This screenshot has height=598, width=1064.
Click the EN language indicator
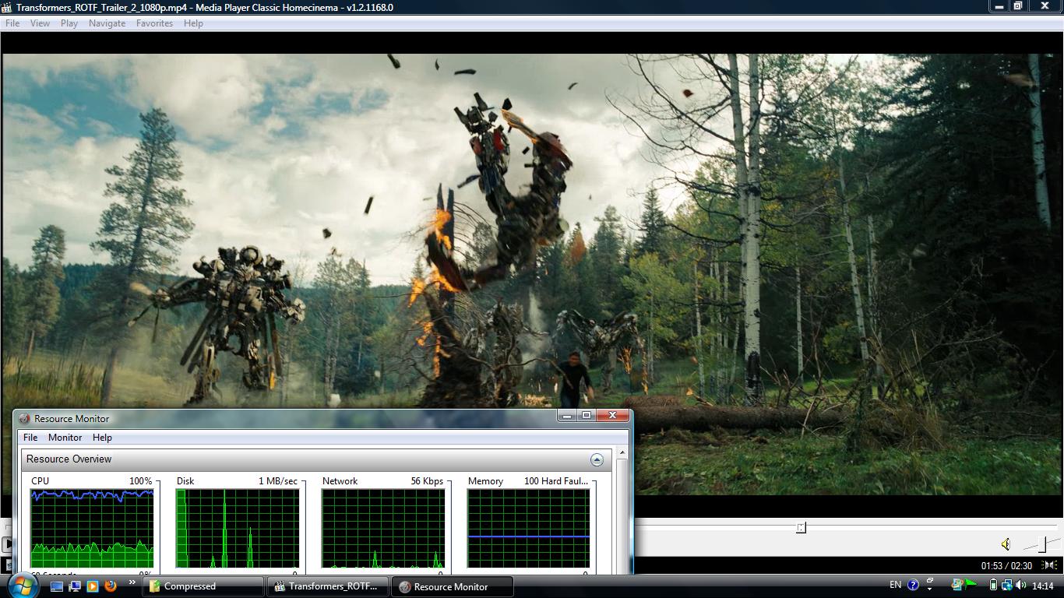[895, 585]
